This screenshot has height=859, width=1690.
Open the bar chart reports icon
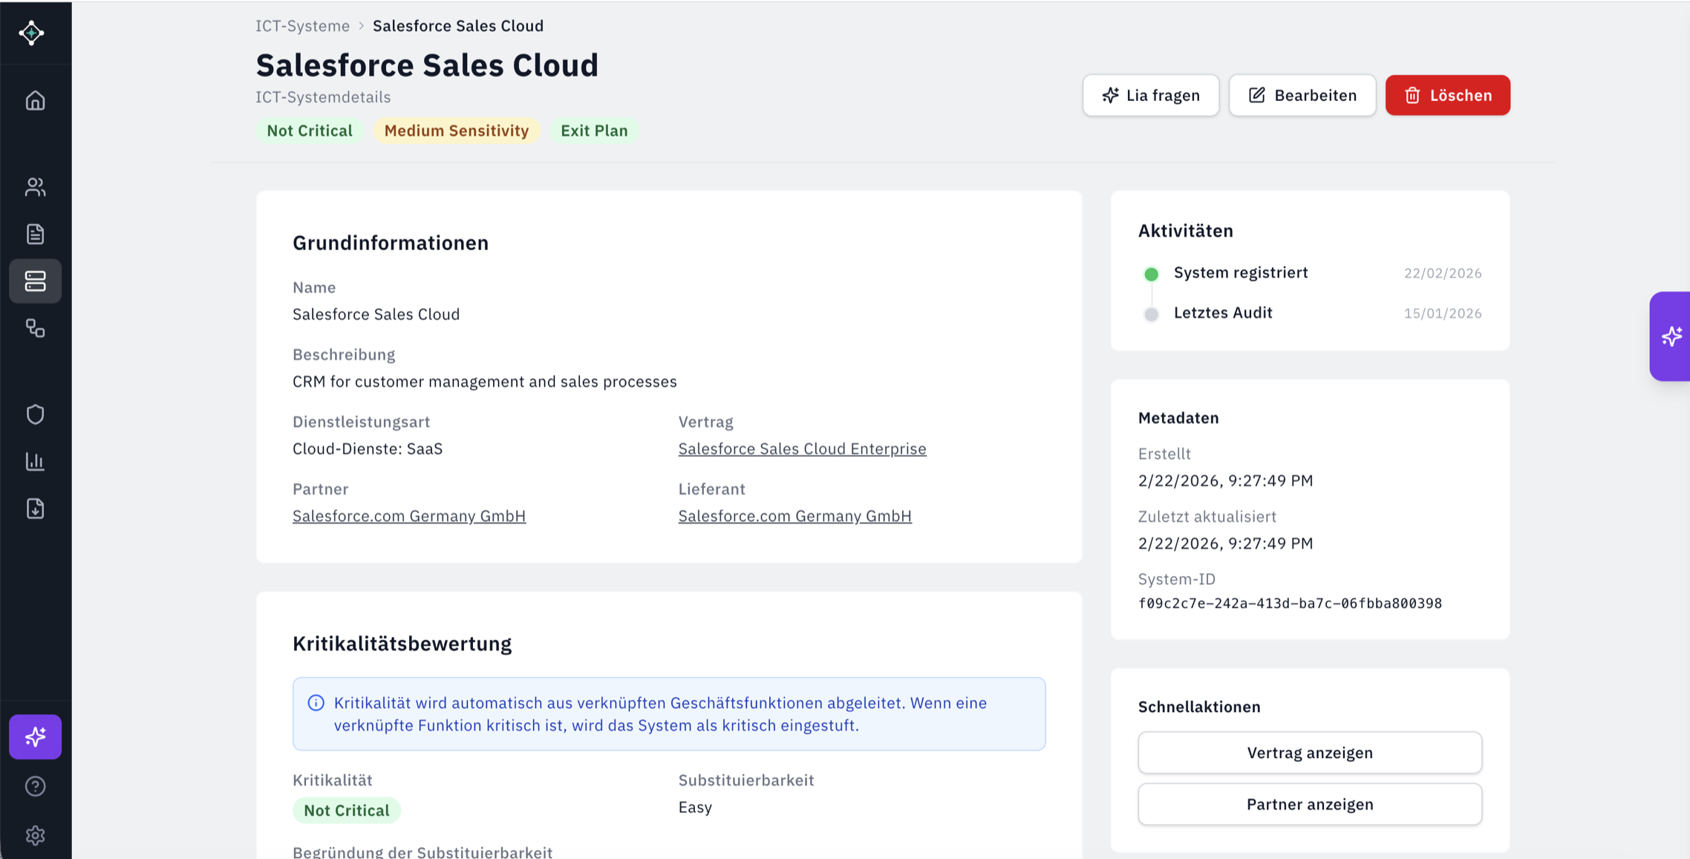click(35, 461)
